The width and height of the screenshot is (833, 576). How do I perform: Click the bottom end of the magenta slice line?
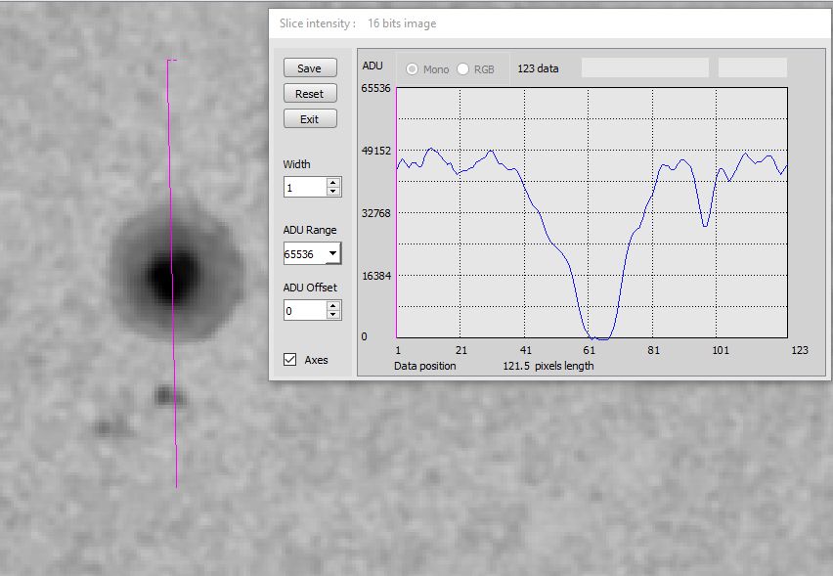(x=176, y=485)
